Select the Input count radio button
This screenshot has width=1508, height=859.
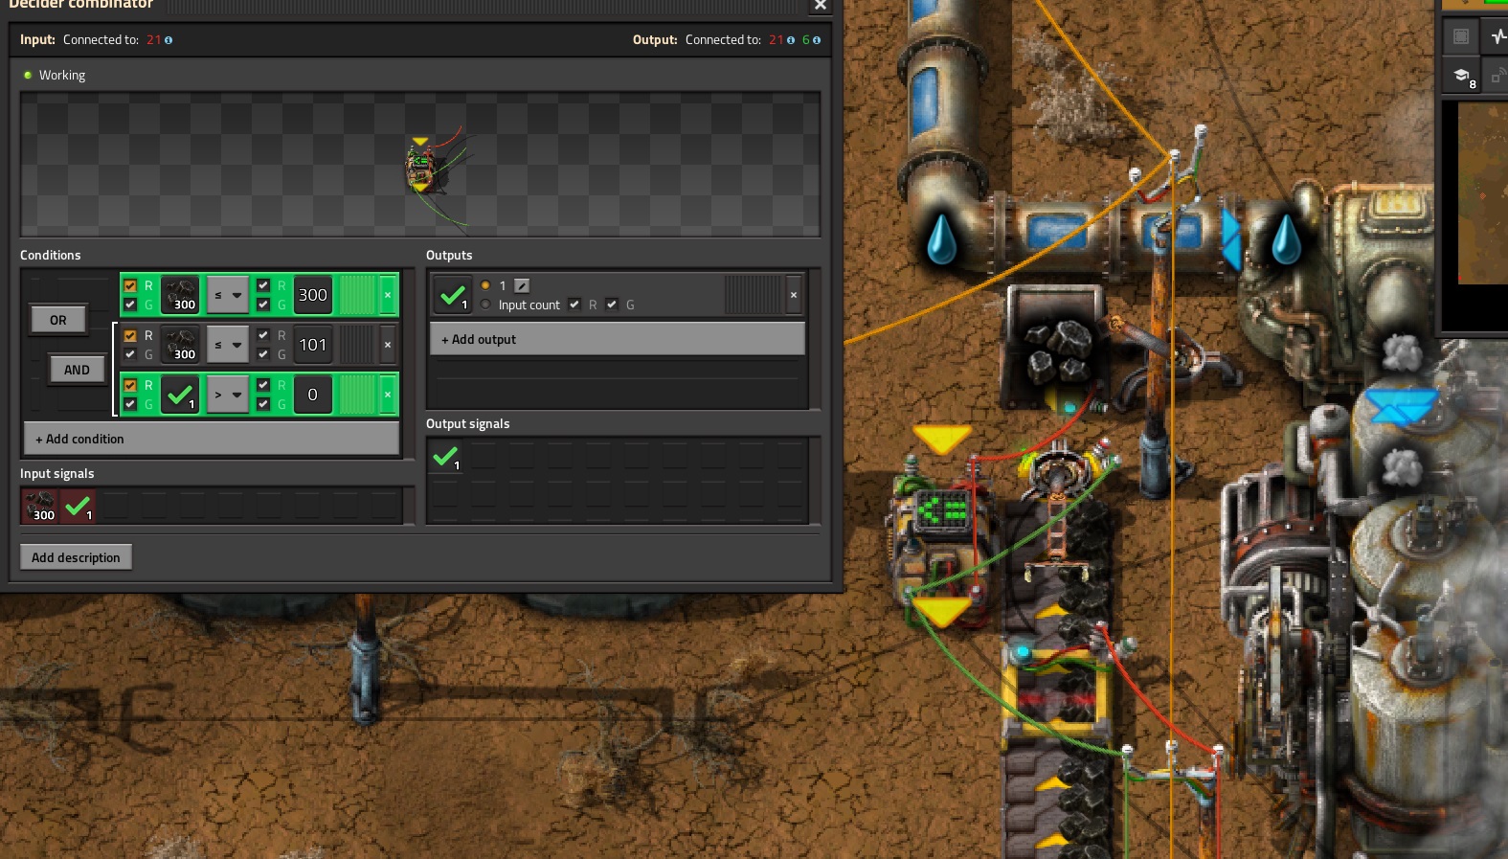click(x=485, y=305)
